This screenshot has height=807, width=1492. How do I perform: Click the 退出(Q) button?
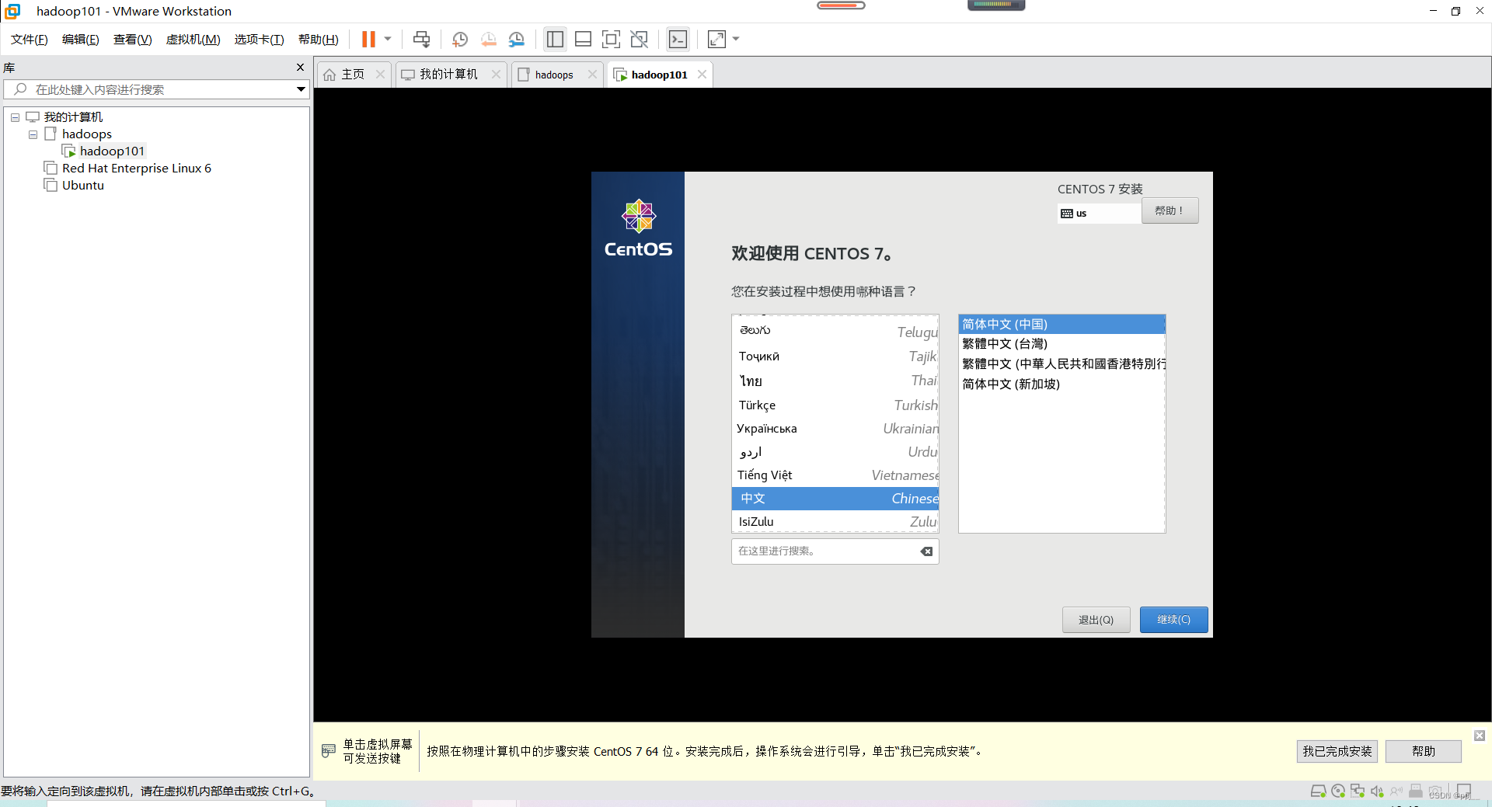click(1096, 620)
